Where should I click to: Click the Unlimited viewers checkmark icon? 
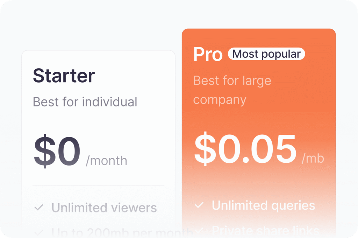coord(38,208)
